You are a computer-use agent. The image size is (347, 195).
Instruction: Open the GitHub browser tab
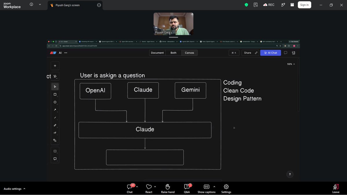click(168, 42)
